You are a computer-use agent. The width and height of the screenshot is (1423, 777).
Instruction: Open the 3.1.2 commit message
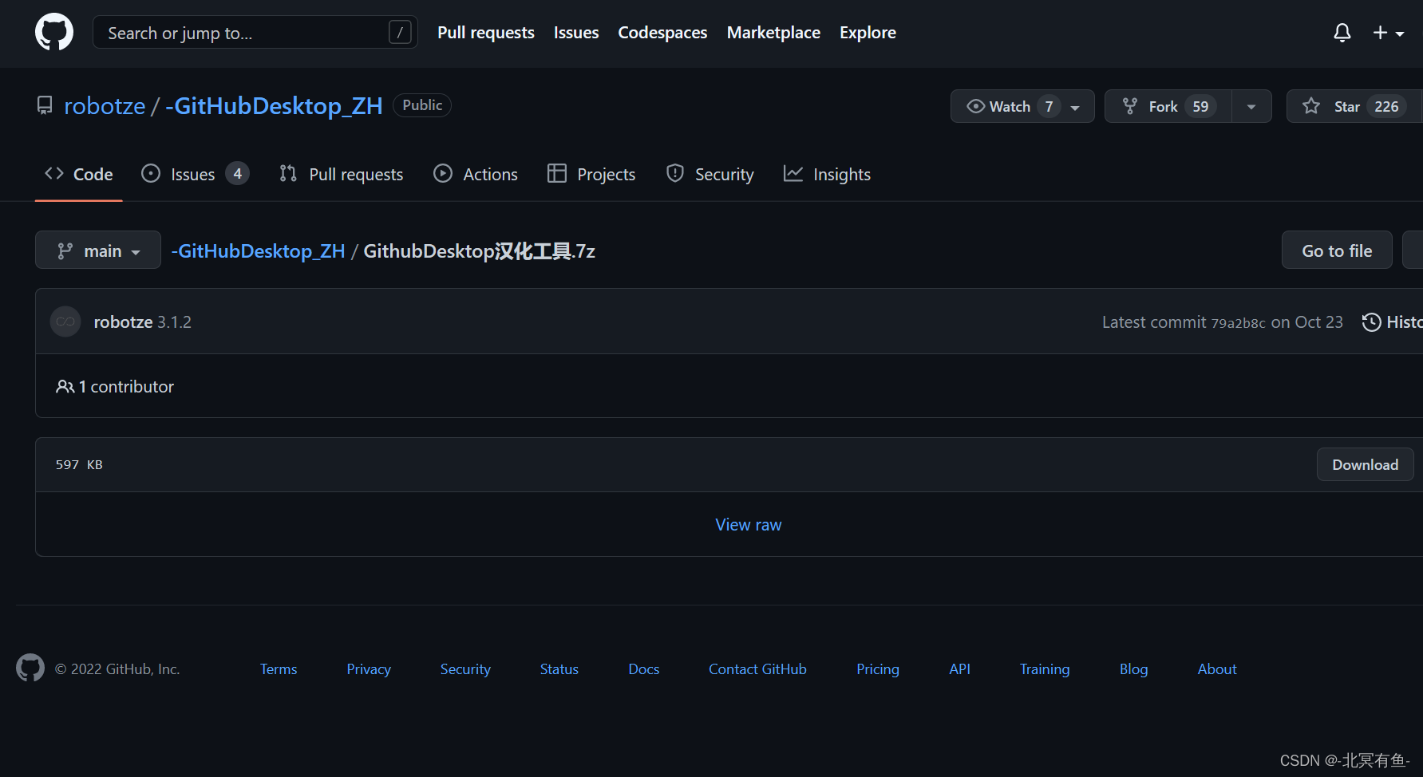174,321
